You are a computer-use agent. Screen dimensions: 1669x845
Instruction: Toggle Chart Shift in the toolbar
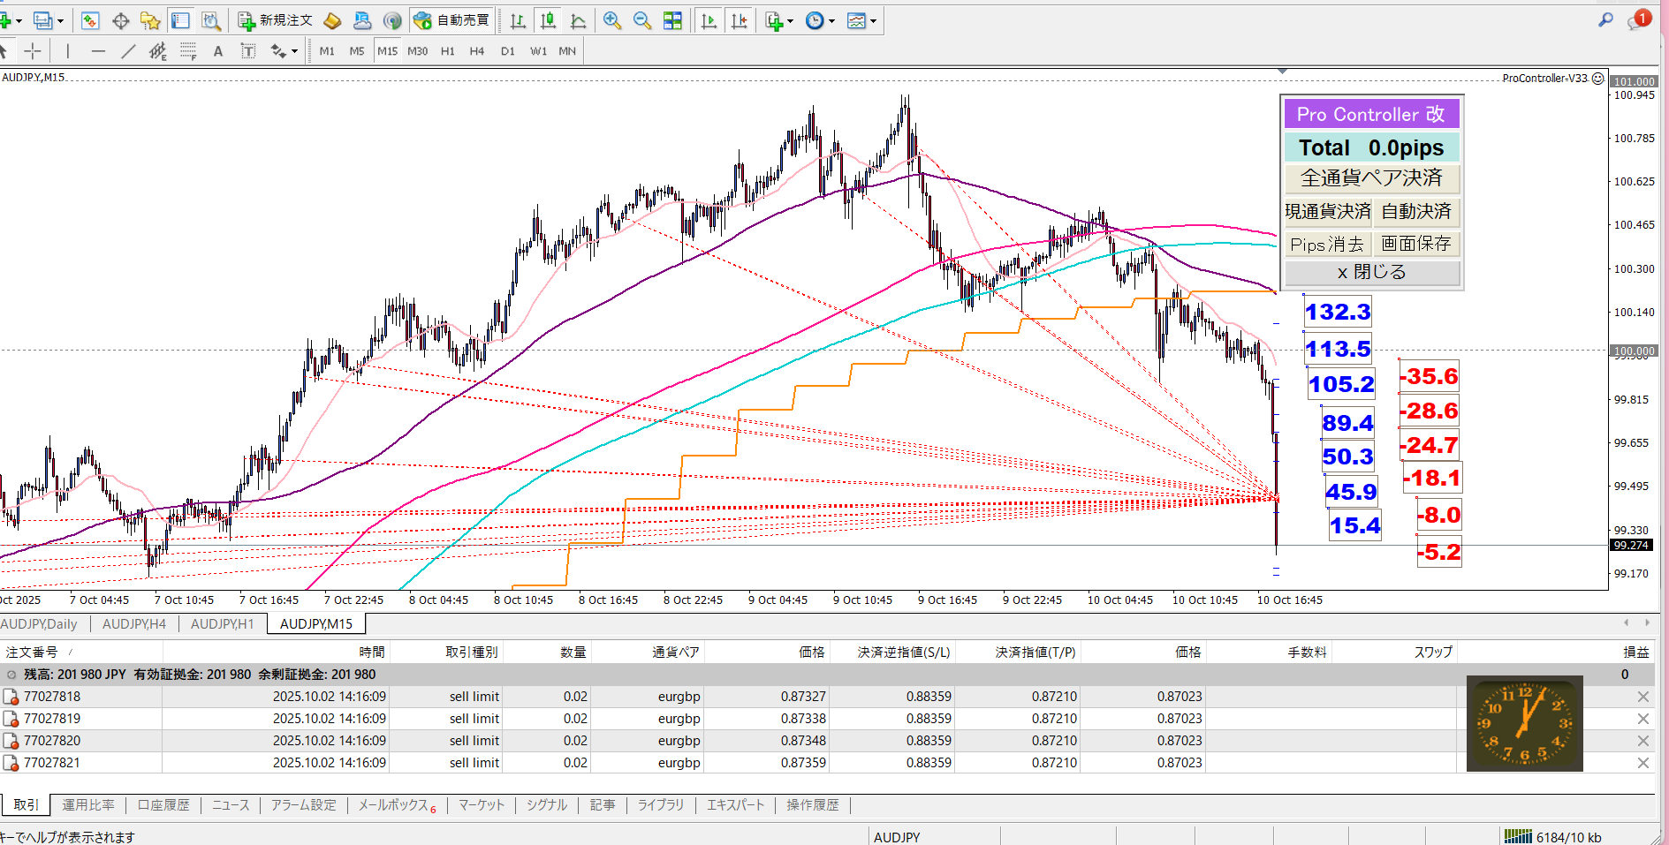tap(739, 20)
